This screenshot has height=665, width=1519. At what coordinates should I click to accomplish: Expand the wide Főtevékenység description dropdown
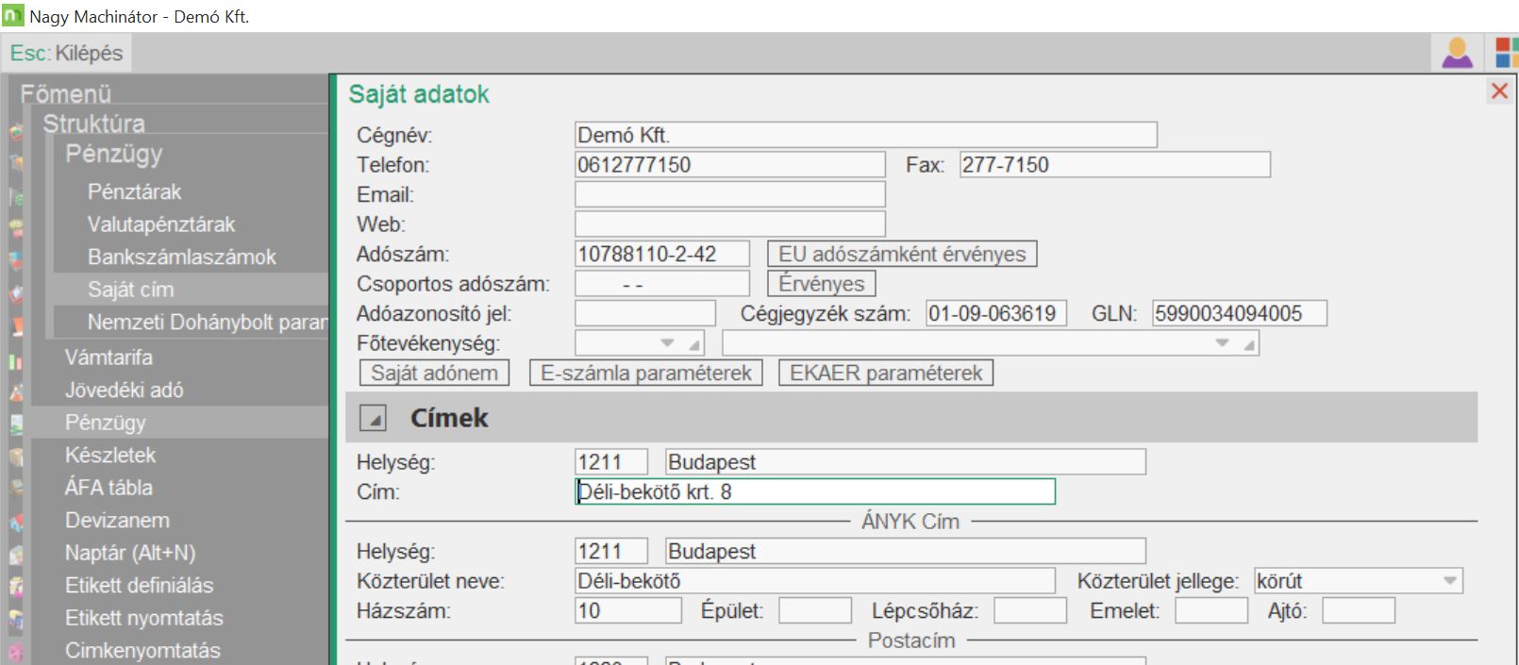1222,343
